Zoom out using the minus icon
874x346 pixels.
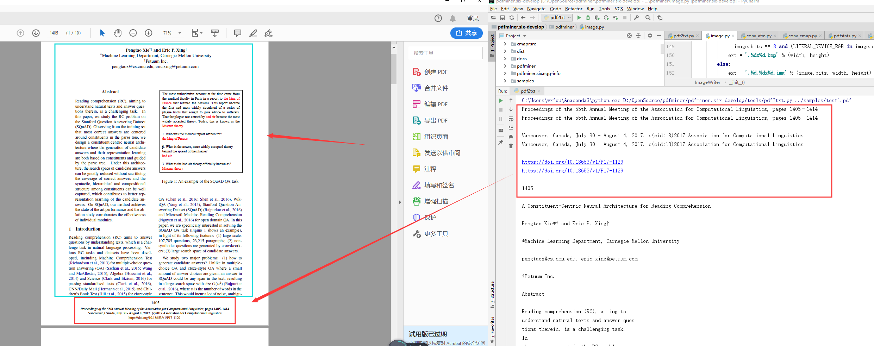[133, 33]
